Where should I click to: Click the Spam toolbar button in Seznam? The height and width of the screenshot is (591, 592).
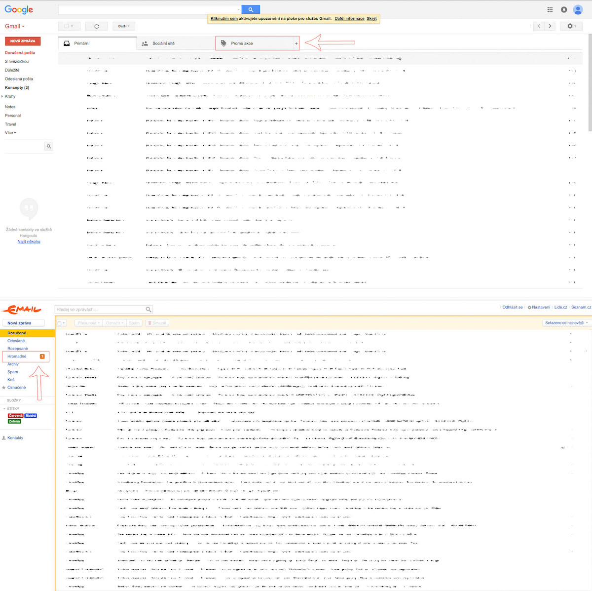pos(134,323)
